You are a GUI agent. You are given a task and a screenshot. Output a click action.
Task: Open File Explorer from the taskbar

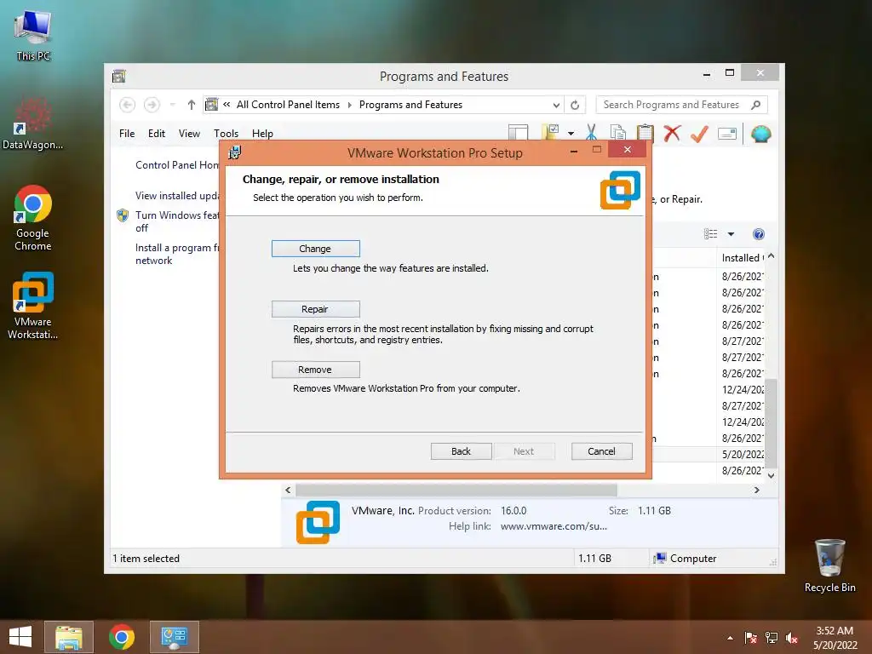point(69,637)
